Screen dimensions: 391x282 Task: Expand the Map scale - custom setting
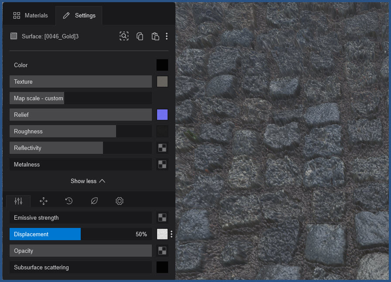click(37, 98)
